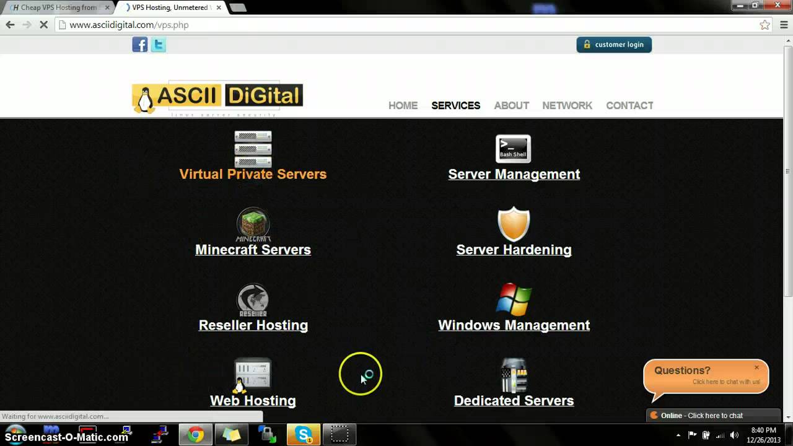Open the NETWORK menu item
Viewport: 793px width, 446px height.
567,105
